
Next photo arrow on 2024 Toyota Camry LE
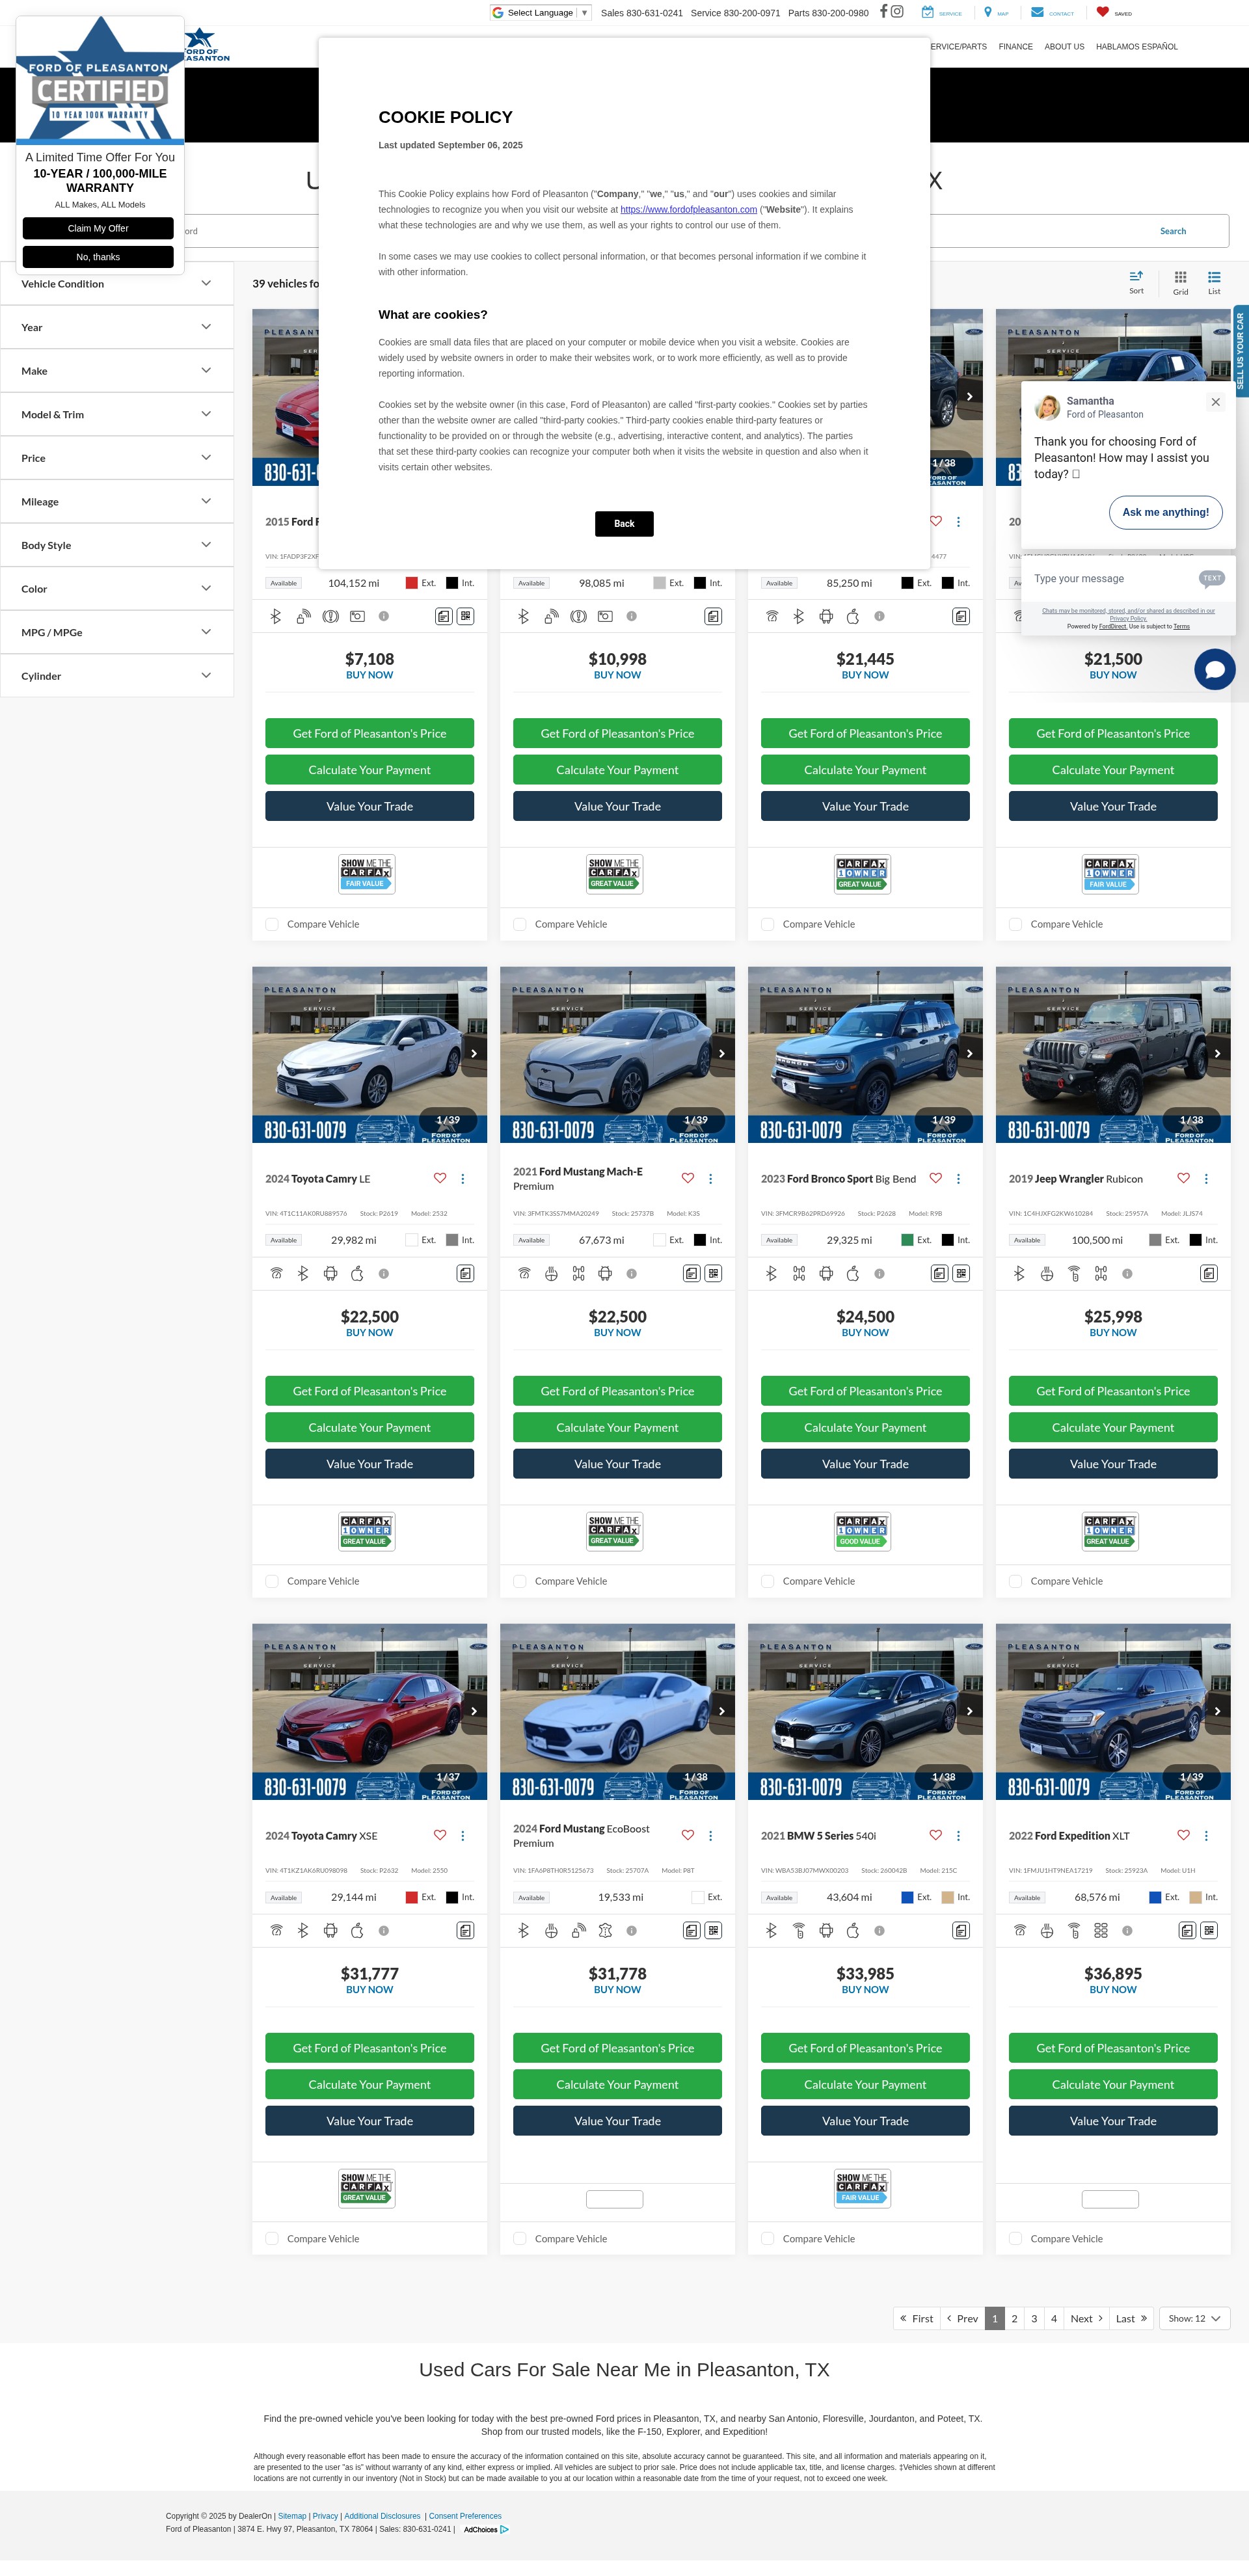(x=474, y=1053)
